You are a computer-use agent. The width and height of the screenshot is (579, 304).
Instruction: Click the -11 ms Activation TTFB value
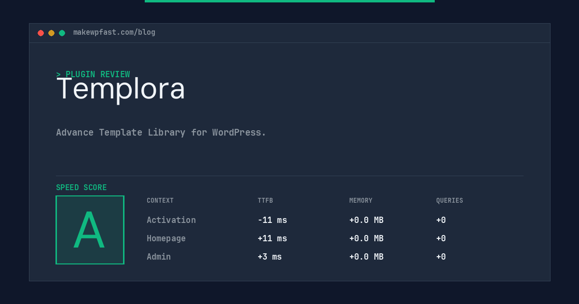coord(272,220)
